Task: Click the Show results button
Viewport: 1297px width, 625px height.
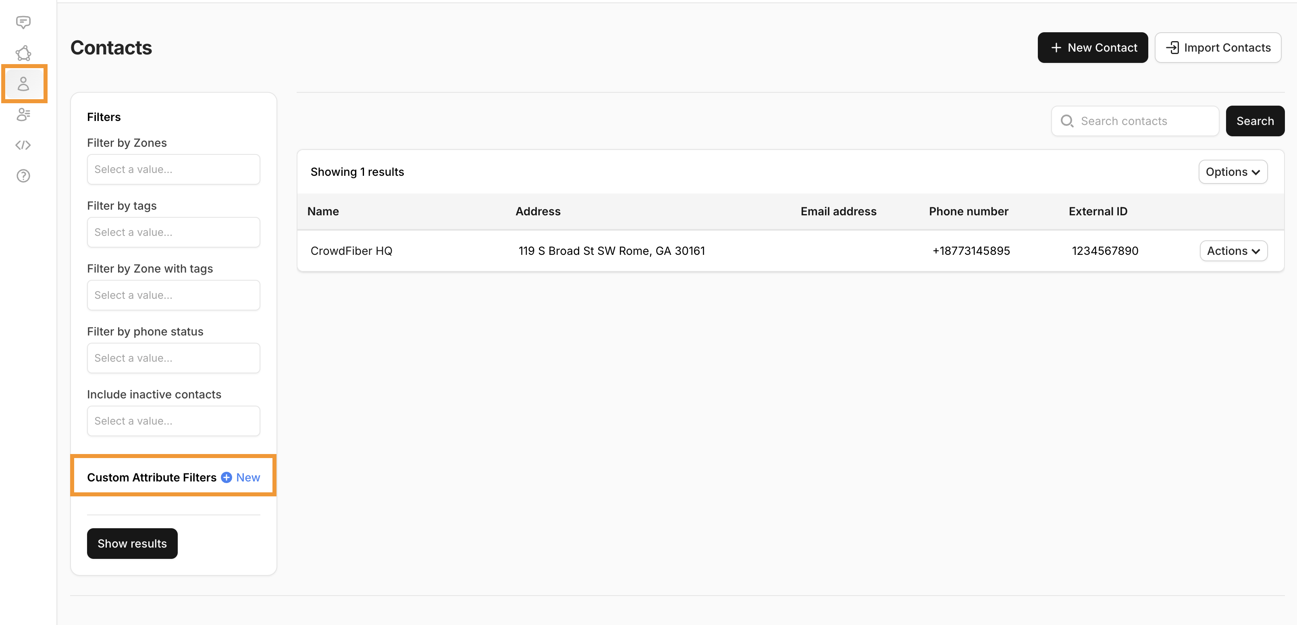Action: (x=132, y=544)
